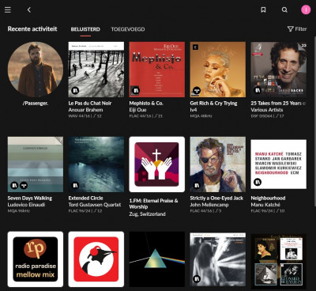Open Le Pas du Chat Noir album cover

pyautogui.click(x=96, y=70)
